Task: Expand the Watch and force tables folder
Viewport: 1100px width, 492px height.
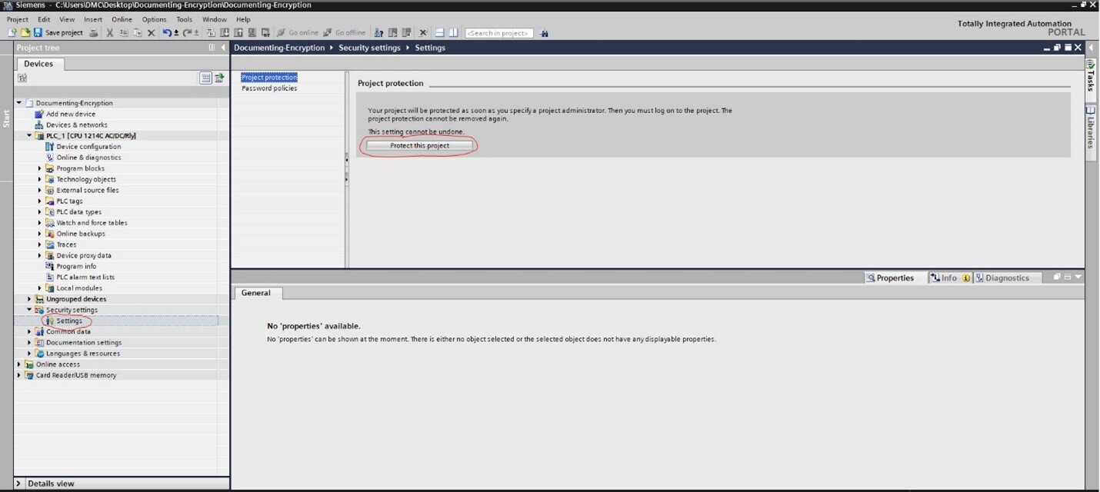Action: pos(40,223)
